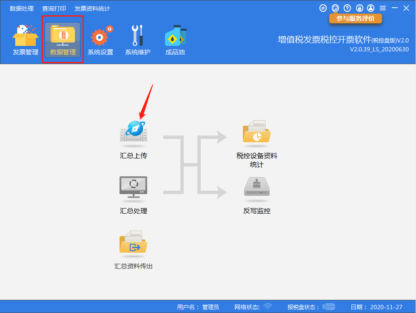Open the 数据处理 menu
This screenshot has width=416, height=313.
tap(22, 8)
